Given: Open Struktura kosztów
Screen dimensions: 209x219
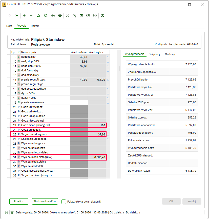Looking at the screenshot, I should [45, 201].
